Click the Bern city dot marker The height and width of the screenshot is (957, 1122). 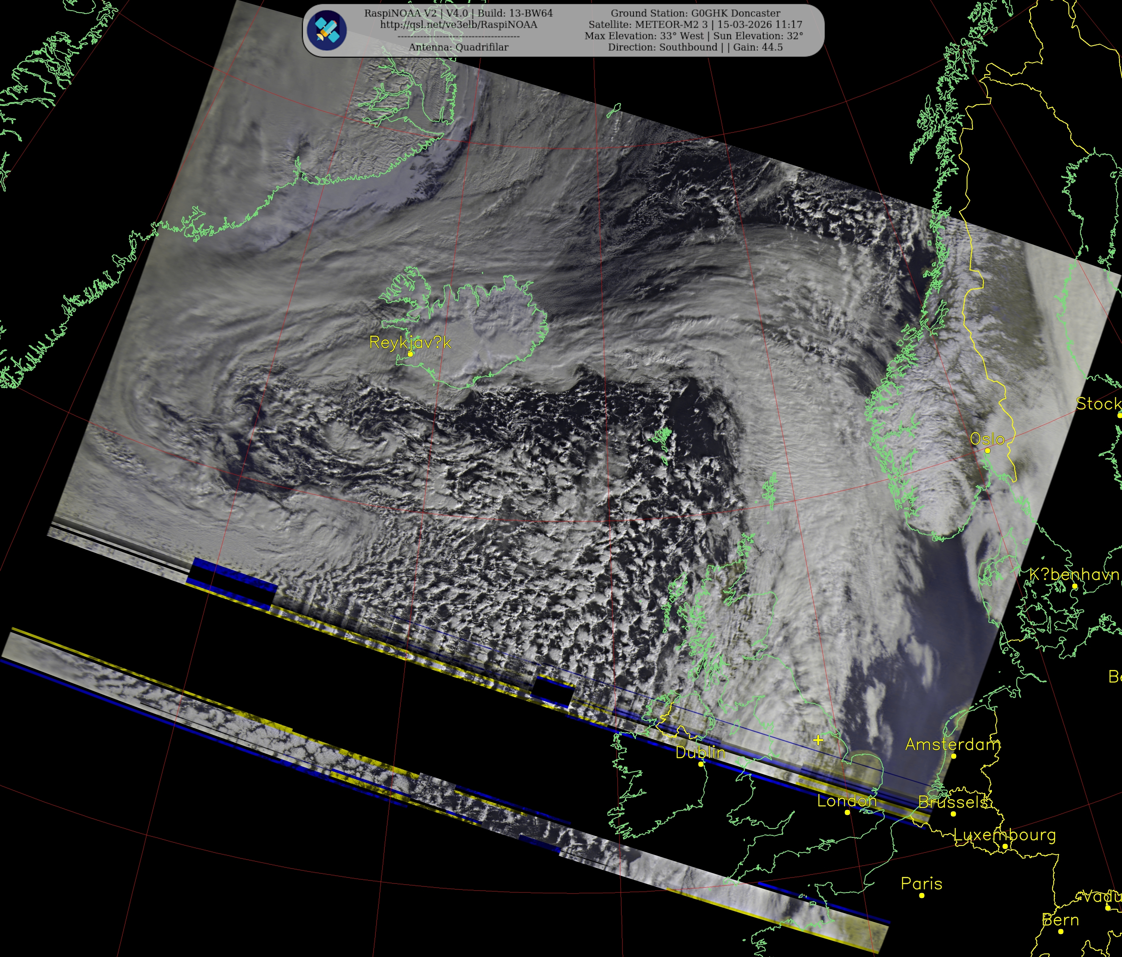pyautogui.click(x=1060, y=932)
